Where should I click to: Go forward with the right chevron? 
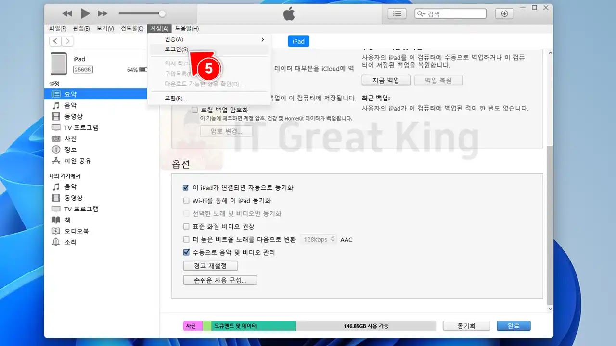click(68, 41)
